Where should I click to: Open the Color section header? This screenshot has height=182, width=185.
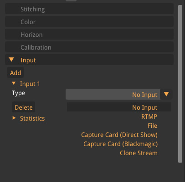pyautogui.click(x=89, y=22)
